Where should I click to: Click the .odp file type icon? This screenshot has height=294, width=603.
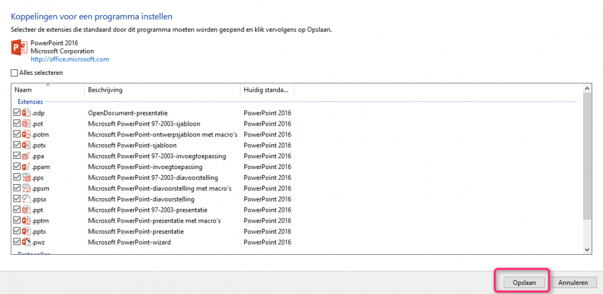coord(26,113)
